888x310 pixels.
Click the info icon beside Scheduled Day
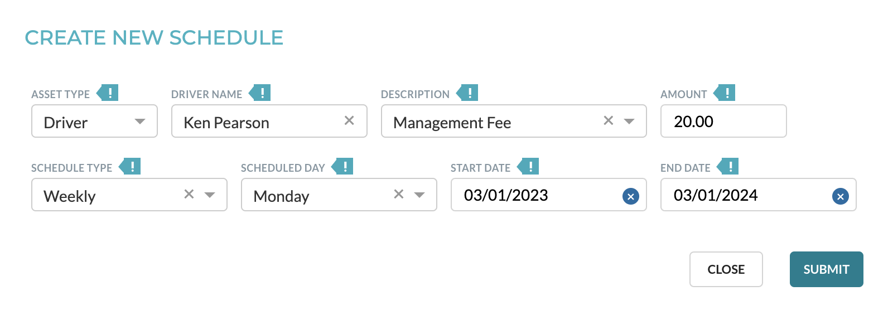[343, 167]
